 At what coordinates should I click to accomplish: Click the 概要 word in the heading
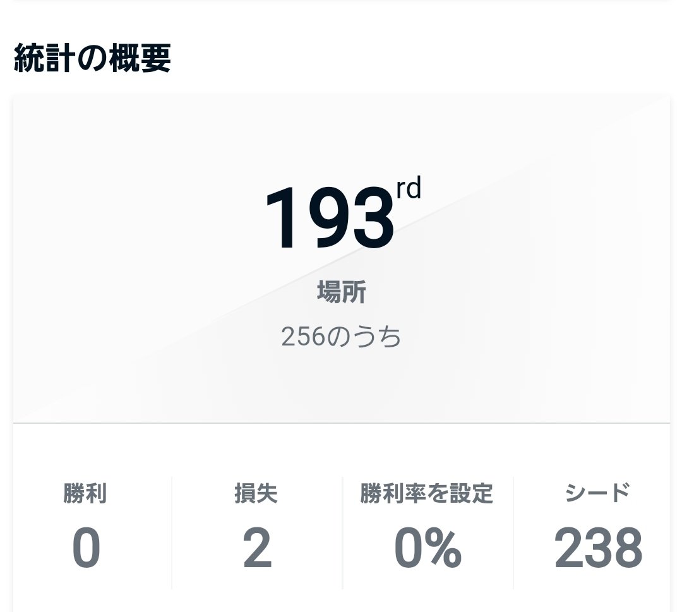(139, 59)
